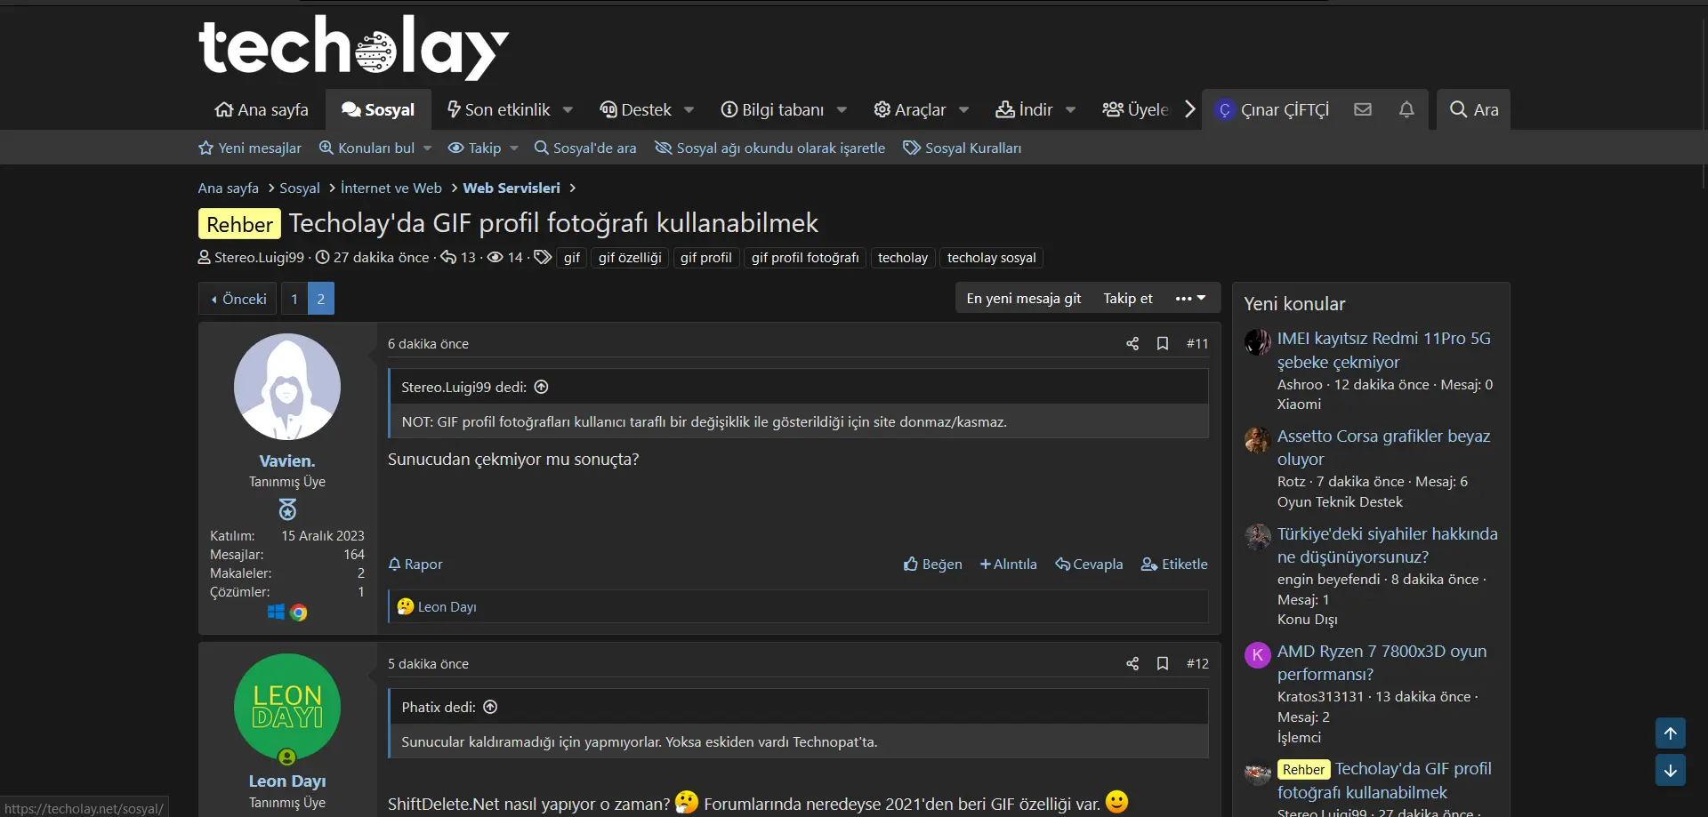Bookmark post #12
The width and height of the screenshot is (1708, 817).
pos(1163,663)
